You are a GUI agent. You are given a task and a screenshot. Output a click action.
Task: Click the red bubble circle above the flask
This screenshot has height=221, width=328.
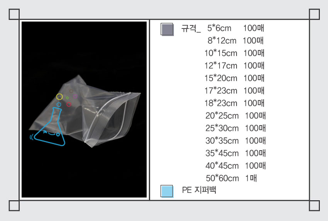tap(69, 104)
